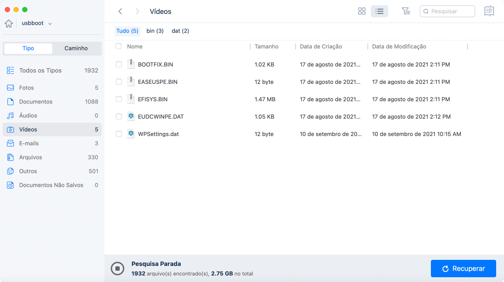Screen dimensions: 504x282
Task: Select the bin (3) filter tab
Action: [x=155, y=31]
